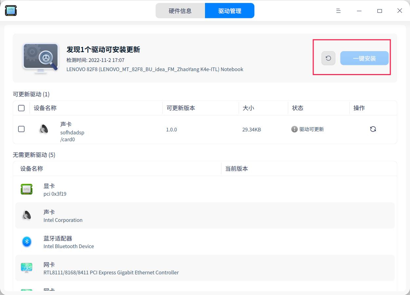Viewport: 410px width, 295px height.
Task: Switch to the 硬件信息 tab
Action: pyautogui.click(x=180, y=10)
